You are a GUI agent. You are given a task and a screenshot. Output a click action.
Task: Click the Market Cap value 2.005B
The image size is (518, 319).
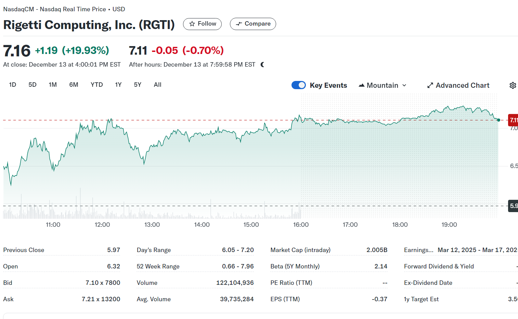point(377,250)
